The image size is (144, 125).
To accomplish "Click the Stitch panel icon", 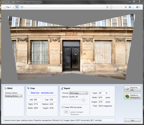I will (5, 88).
